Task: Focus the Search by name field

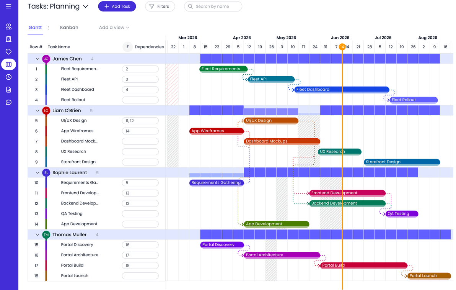Action: coord(213,7)
